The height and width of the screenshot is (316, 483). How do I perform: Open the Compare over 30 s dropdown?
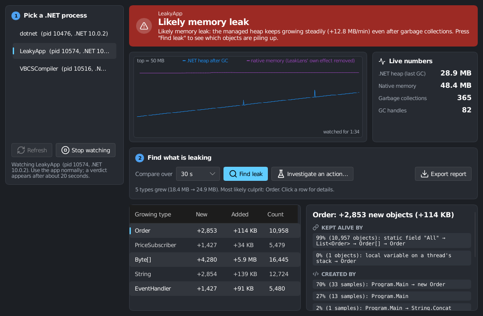(x=198, y=174)
